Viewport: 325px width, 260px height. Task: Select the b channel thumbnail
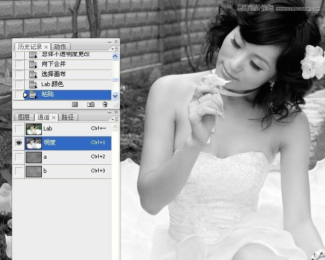click(34, 171)
